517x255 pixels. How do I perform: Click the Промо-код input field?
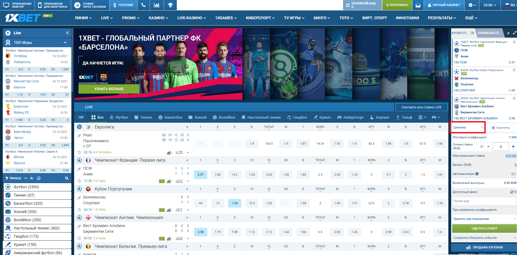[x=484, y=201]
